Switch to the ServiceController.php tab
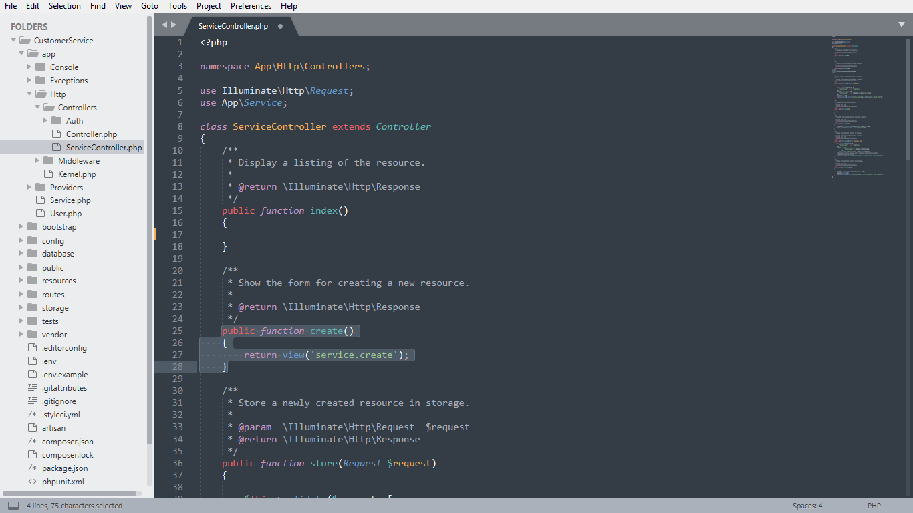 pyautogui.click(x=233, y=27)
